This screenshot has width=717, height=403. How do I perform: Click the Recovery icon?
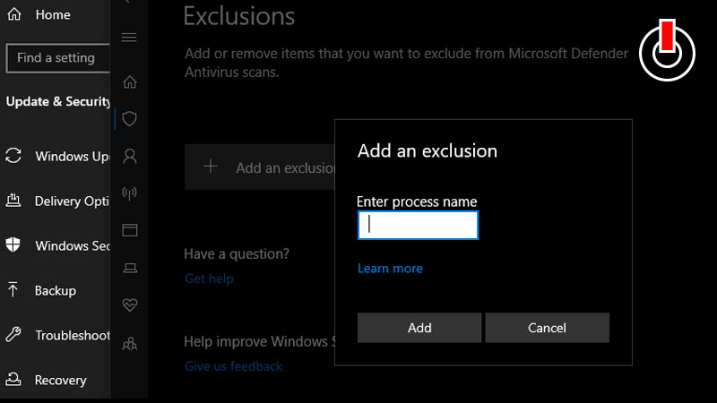(13, 379)
